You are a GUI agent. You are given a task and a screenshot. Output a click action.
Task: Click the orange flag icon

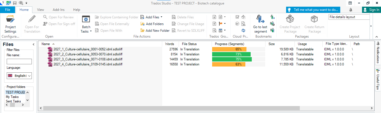click(x=221, y=24)
